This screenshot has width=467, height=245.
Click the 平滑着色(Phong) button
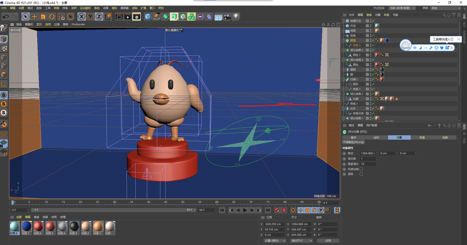[354, 142]
